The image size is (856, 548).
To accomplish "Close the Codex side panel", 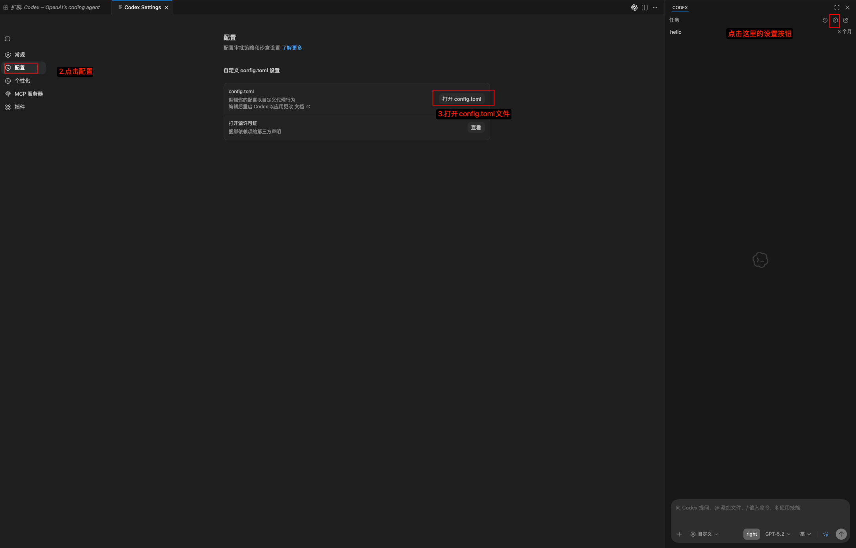I will point(847,8).
